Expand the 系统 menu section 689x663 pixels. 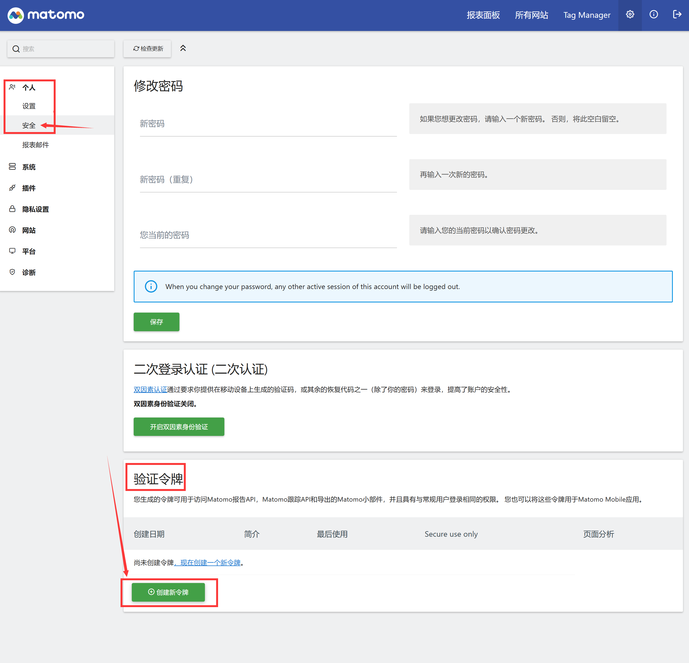point(29,167)
